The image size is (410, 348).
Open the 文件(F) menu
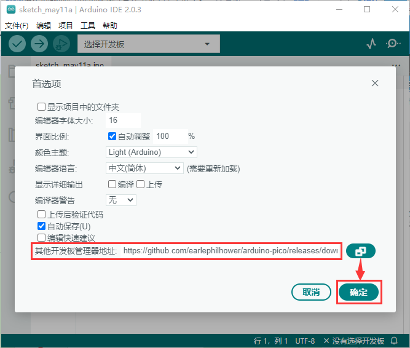click(x=17, y=26)
